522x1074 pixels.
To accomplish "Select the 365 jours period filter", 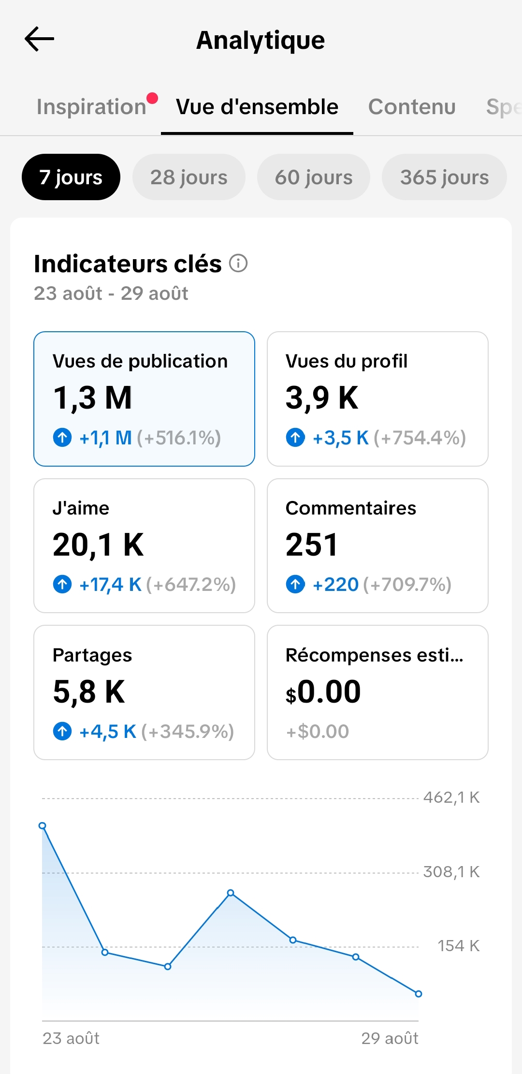I will [x=444, y=177].
